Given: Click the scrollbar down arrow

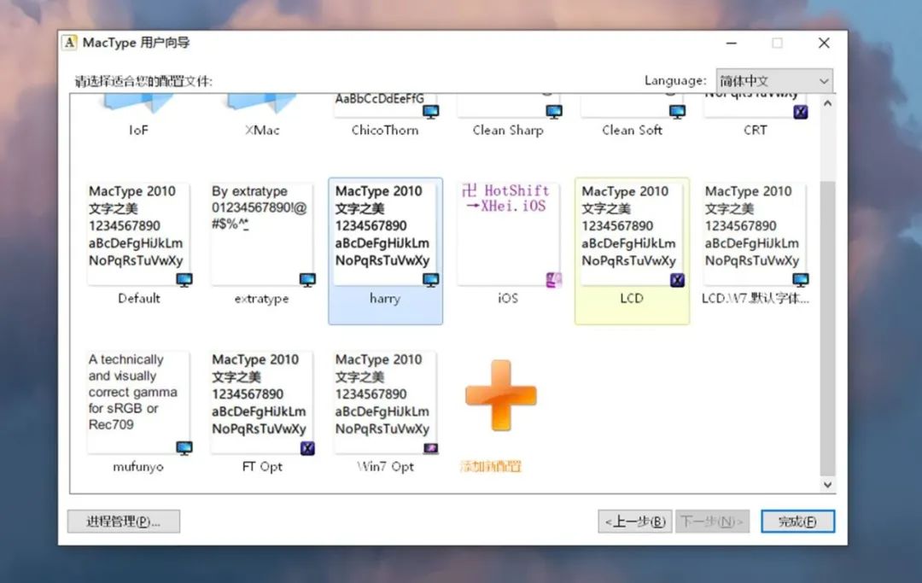Looking at the screenshot, I should (x=827, y=484).
